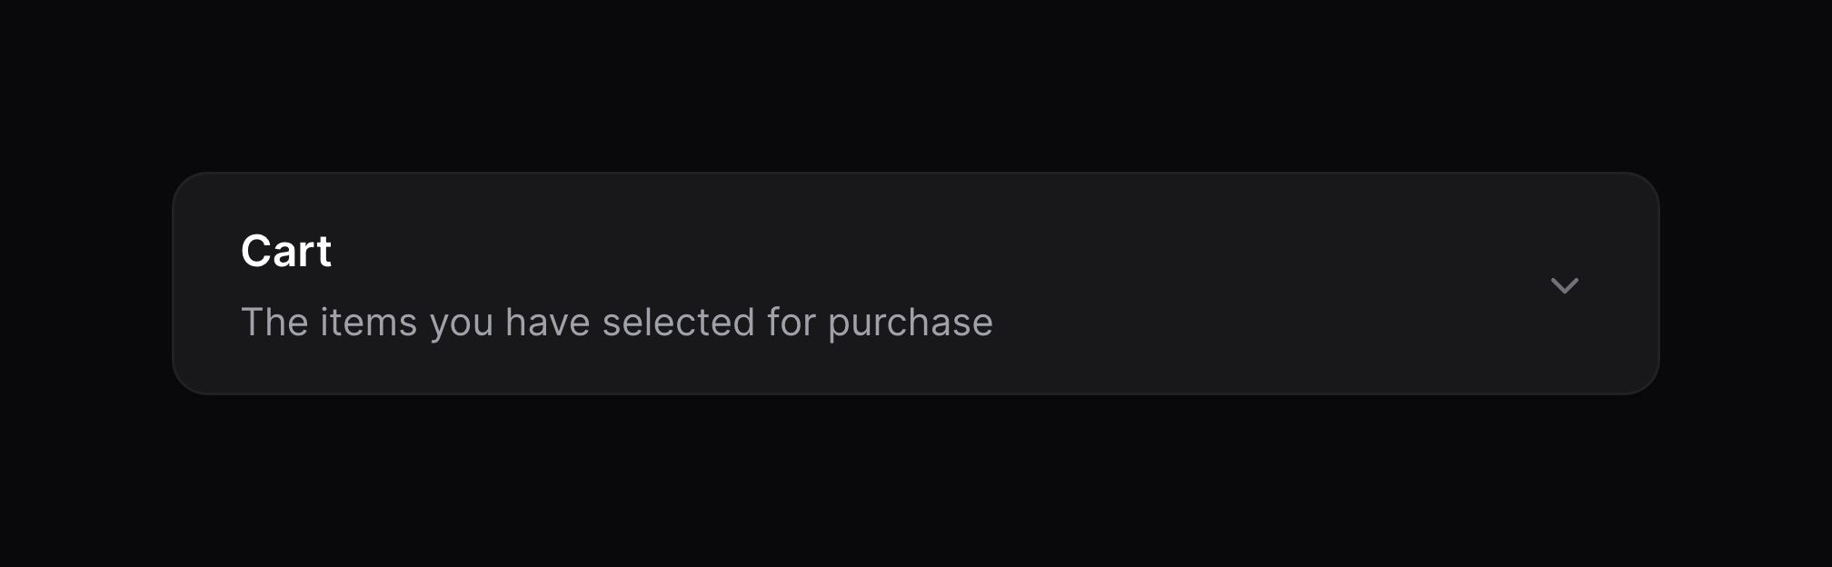
Task: Click the downward chevron icon
Action: point(1564,285)
